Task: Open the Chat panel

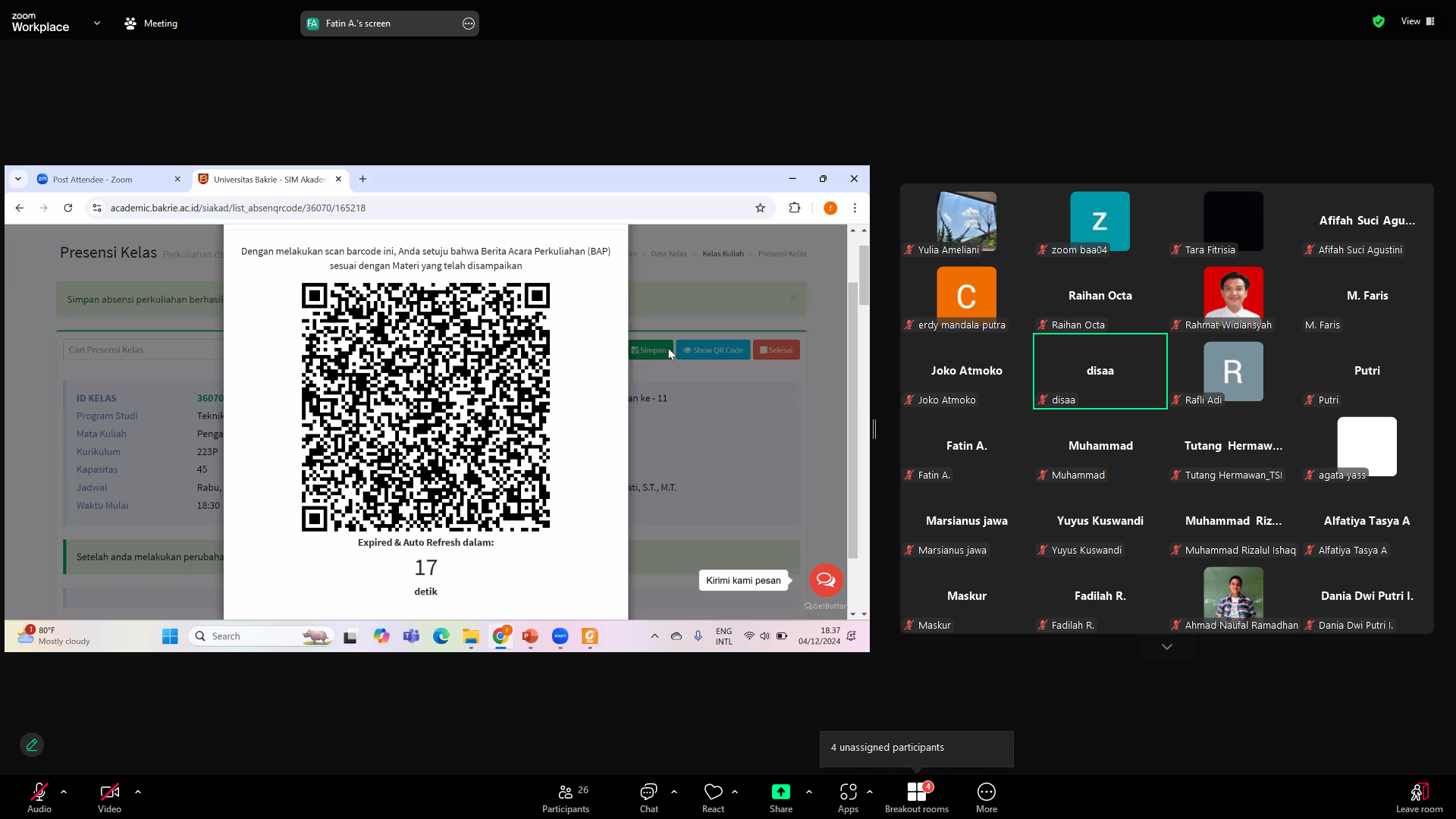Action: pyautogui.click(x=648, y=797)
